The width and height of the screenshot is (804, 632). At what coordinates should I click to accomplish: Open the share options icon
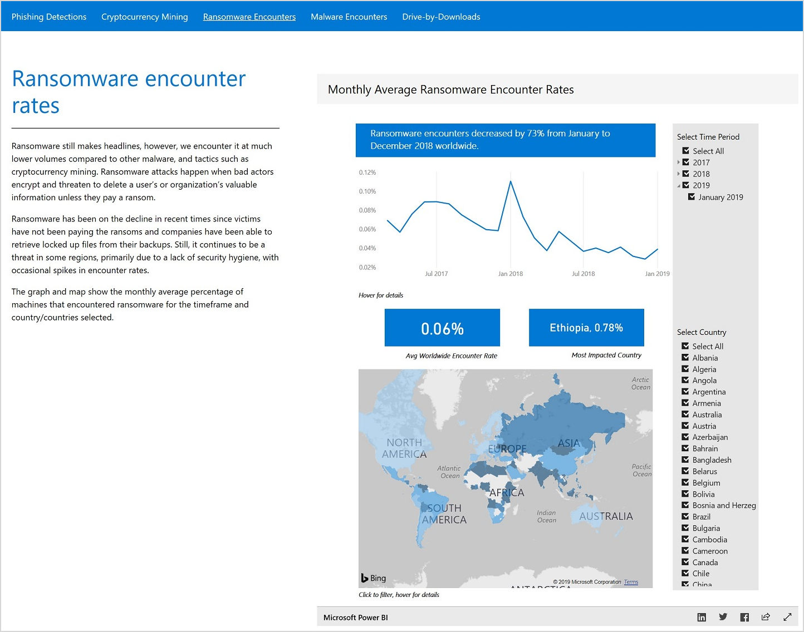pos(766,617)
